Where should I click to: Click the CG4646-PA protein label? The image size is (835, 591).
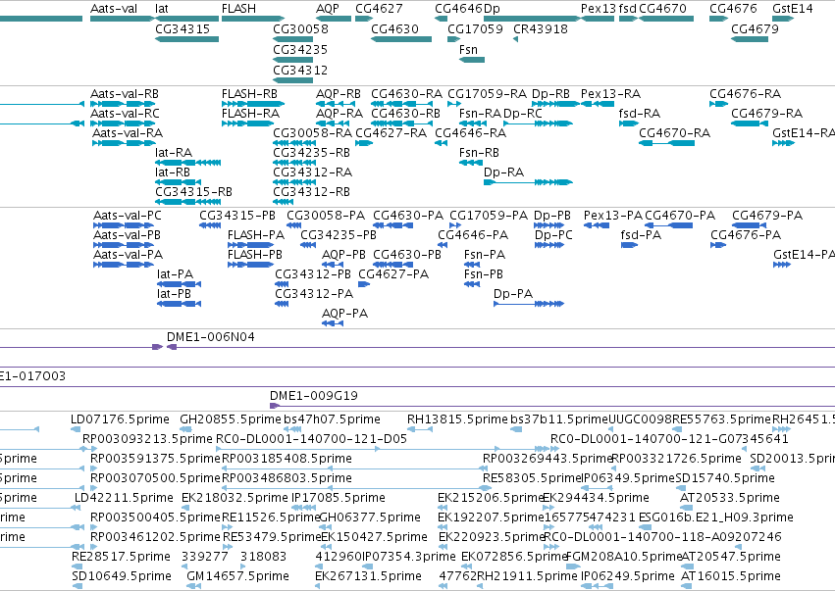click(x=473, y=235)
